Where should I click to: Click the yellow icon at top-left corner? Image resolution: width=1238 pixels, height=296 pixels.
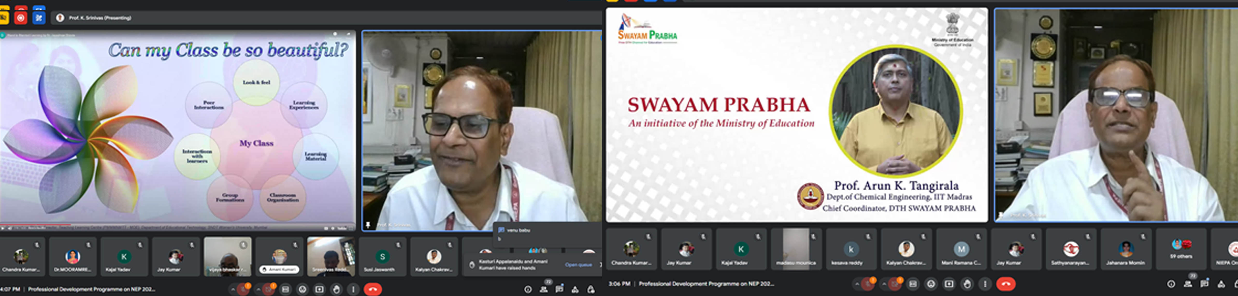4,18
